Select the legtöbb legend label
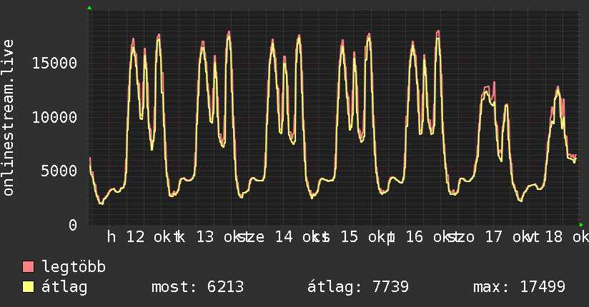The image size is (589, 307). (74, 267)
